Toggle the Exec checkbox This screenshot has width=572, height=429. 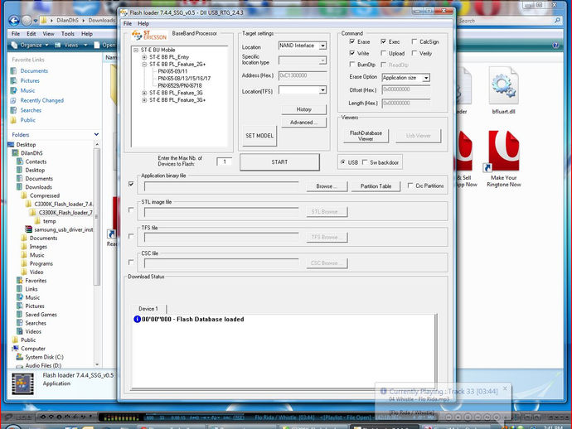(383, 41)
